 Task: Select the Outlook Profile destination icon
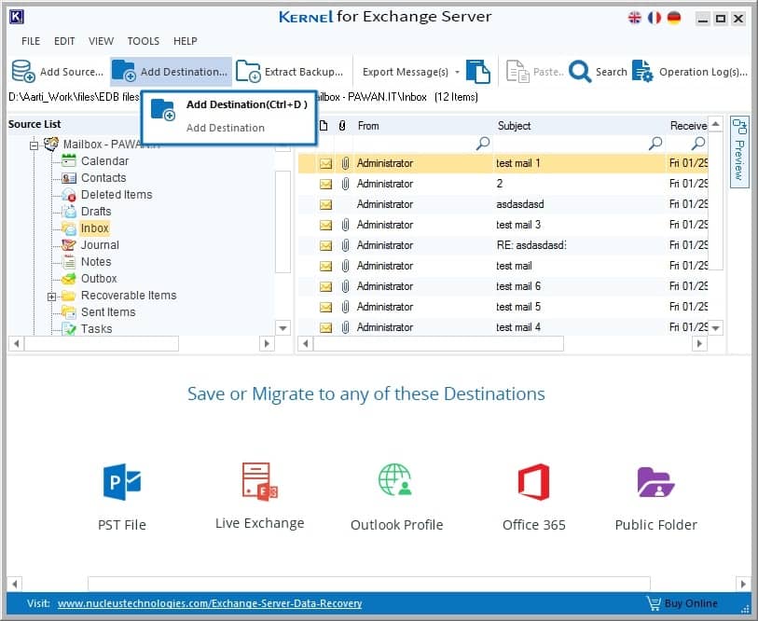395,480
